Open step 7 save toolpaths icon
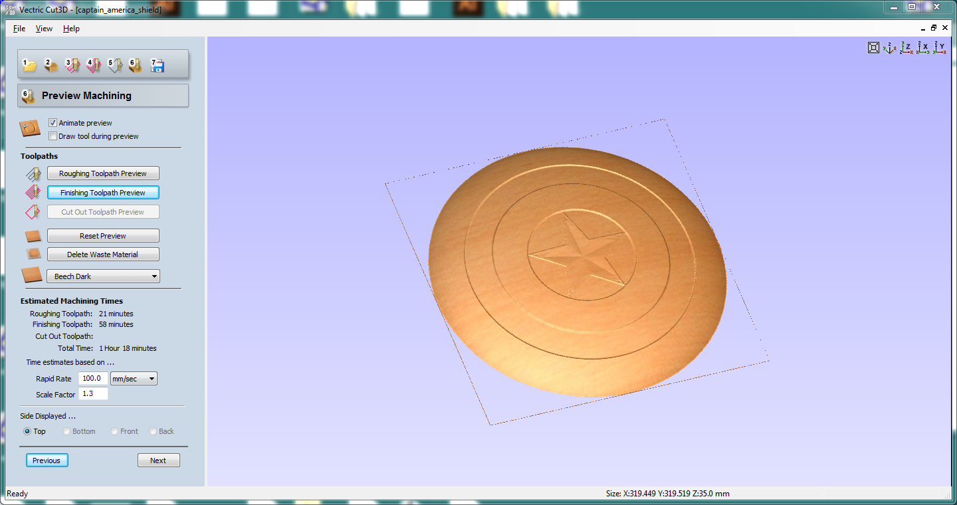 158,65
